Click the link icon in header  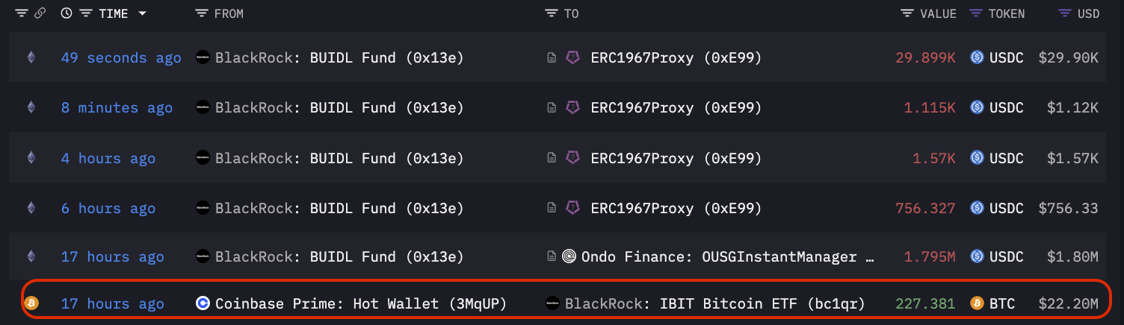[x=40, y=13]
